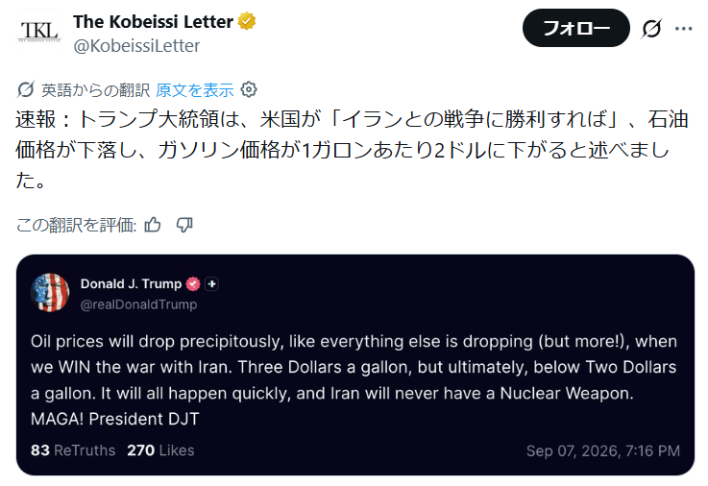Click Donald J. Trump's flag avatar

click(50, 293)
